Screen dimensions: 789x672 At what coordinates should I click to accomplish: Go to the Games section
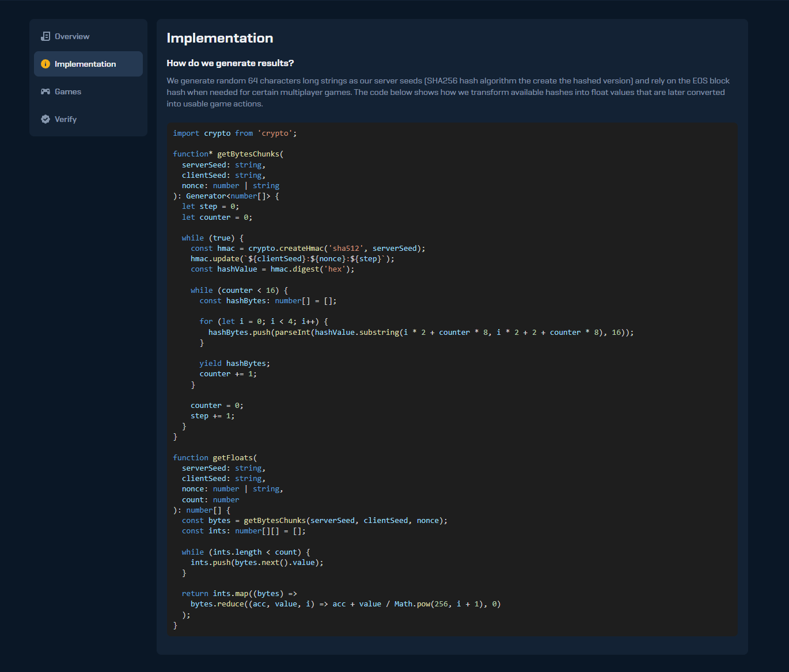(x=88, y=91)
